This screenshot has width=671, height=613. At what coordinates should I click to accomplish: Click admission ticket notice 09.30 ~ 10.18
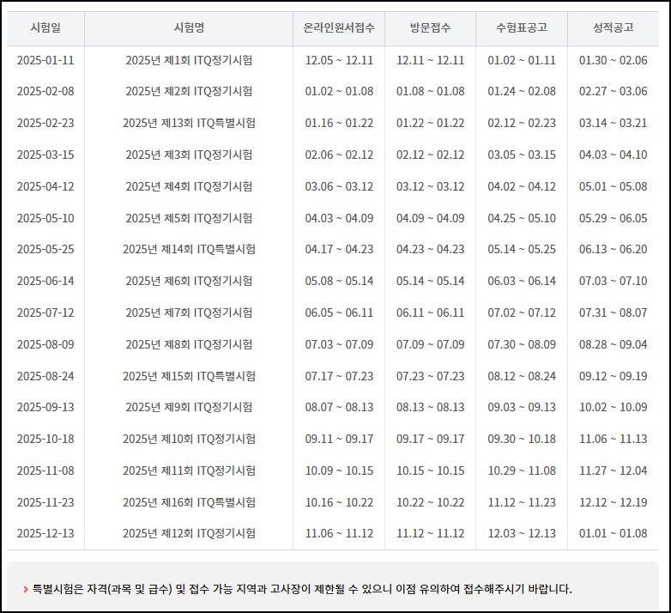pyautogui.click(x=522, y=440)
